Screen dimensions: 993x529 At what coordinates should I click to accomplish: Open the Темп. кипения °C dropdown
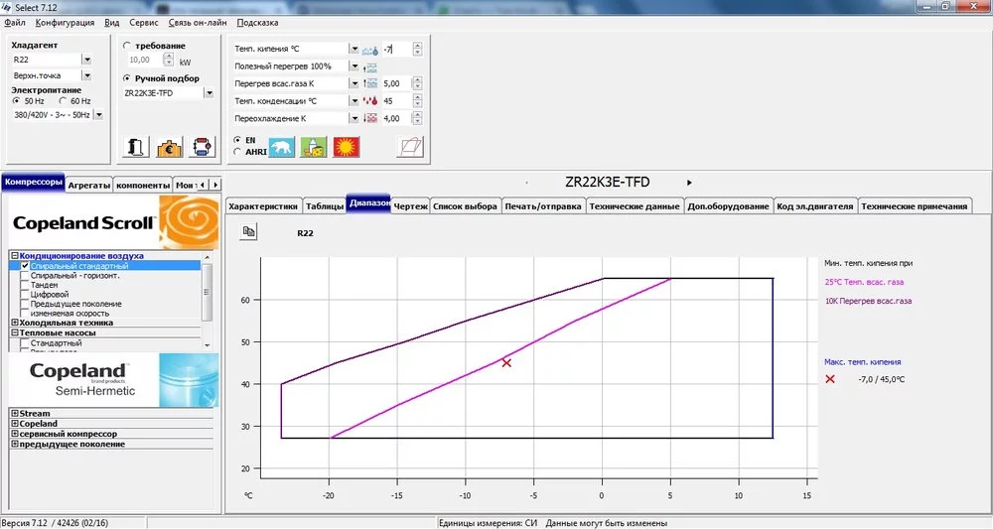pyautogui.click(x=355, y=49)
